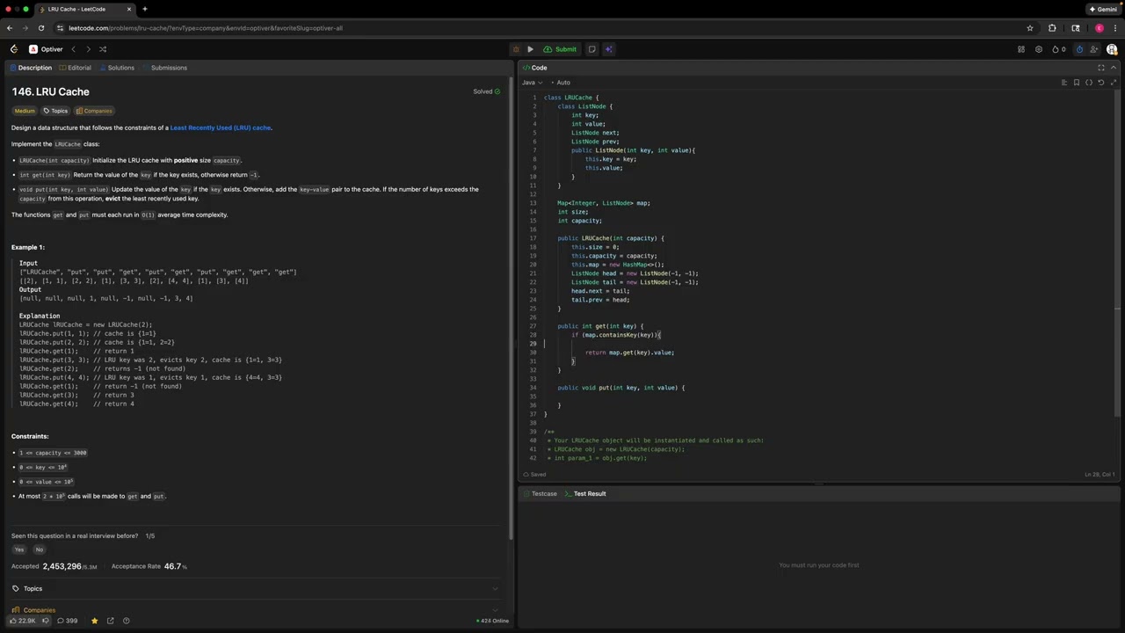Open the layout grid icon
Screen dimensions: 1125x633
1021,49
